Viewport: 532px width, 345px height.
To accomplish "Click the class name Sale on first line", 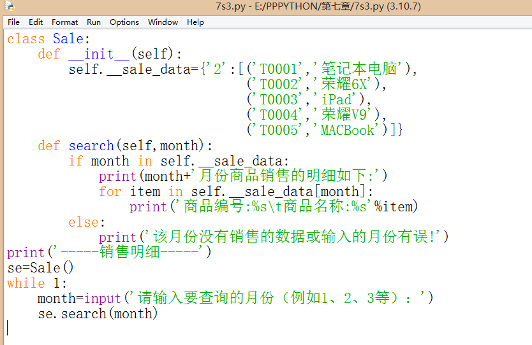I will click(68, 39).
